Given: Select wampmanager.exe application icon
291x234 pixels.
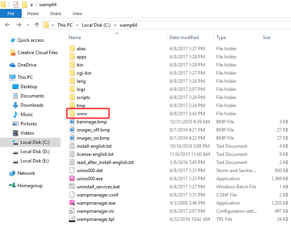Looking at the screenshot, I should (72, 203).
